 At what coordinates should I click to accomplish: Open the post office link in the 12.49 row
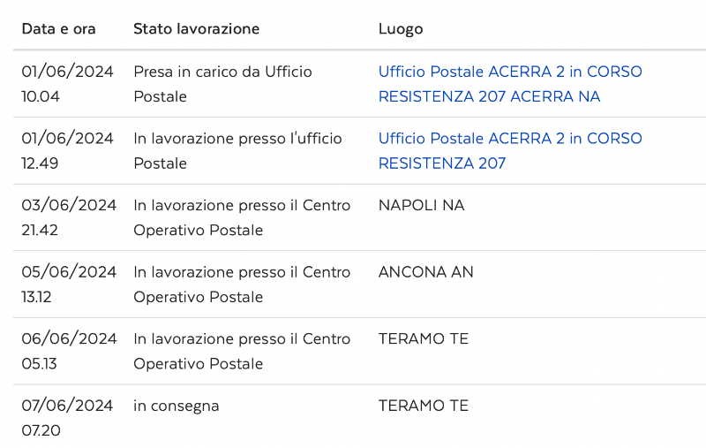509,151
